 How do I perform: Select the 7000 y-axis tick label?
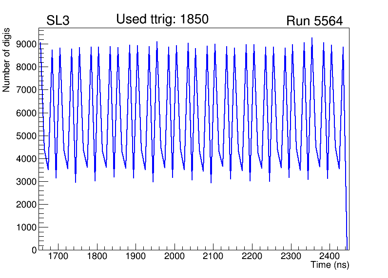pyautogui.click(x=26, y=90)
